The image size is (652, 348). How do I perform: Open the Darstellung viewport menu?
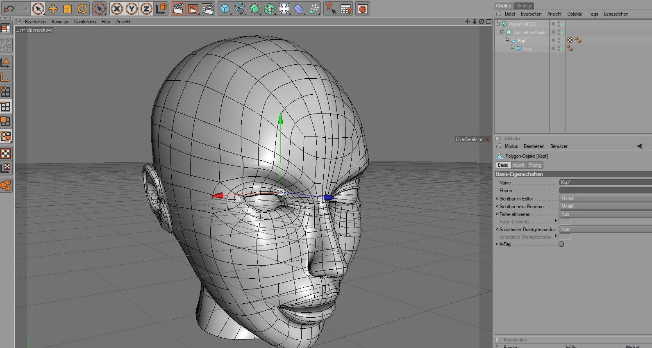click(84, 22)
